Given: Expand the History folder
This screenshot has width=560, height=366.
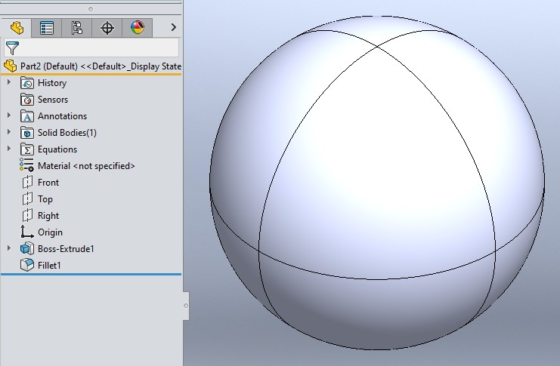Looking at the screenshot, I should (x=9, y=82).
